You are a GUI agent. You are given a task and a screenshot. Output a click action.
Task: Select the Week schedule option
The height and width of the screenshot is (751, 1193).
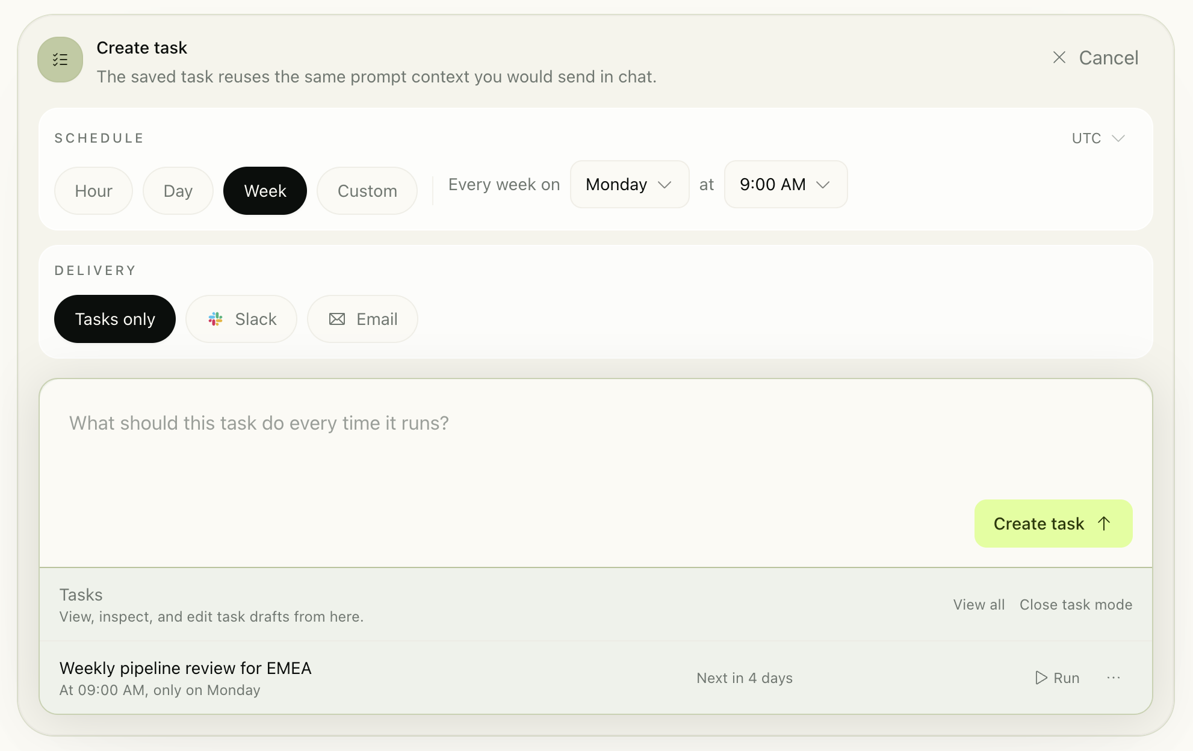(x=265, y=191)
